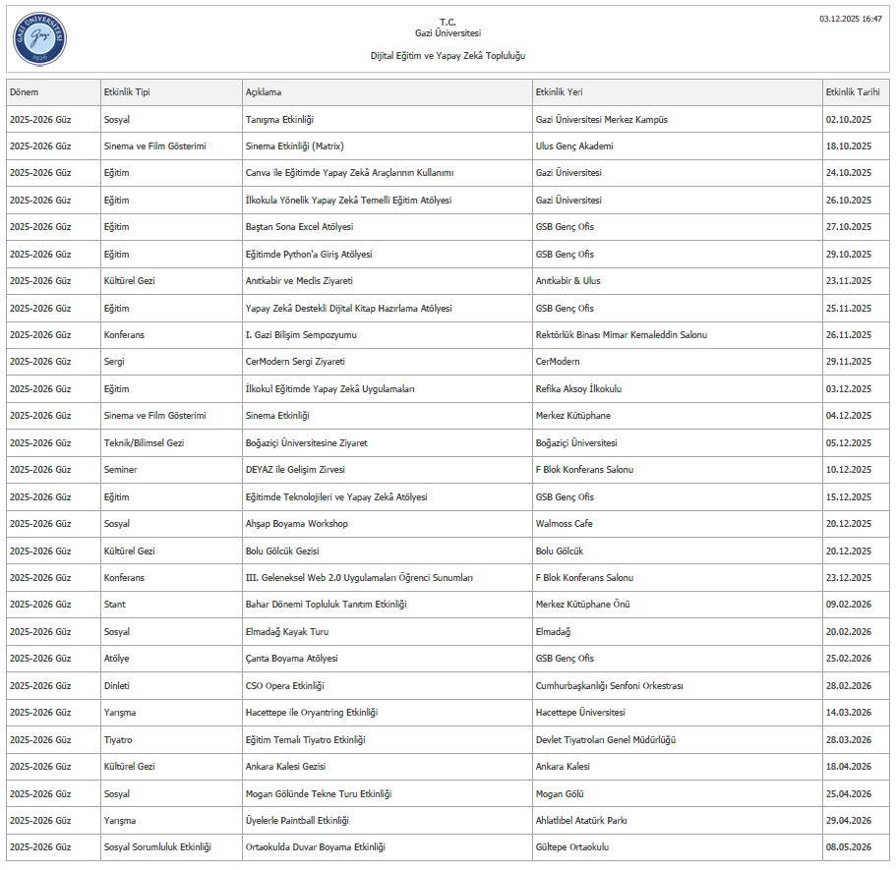Click the Baştan Sona Excel Atölyesi entry
The width and height of the screenshot is (896, 870).
(x=299, y=227)
